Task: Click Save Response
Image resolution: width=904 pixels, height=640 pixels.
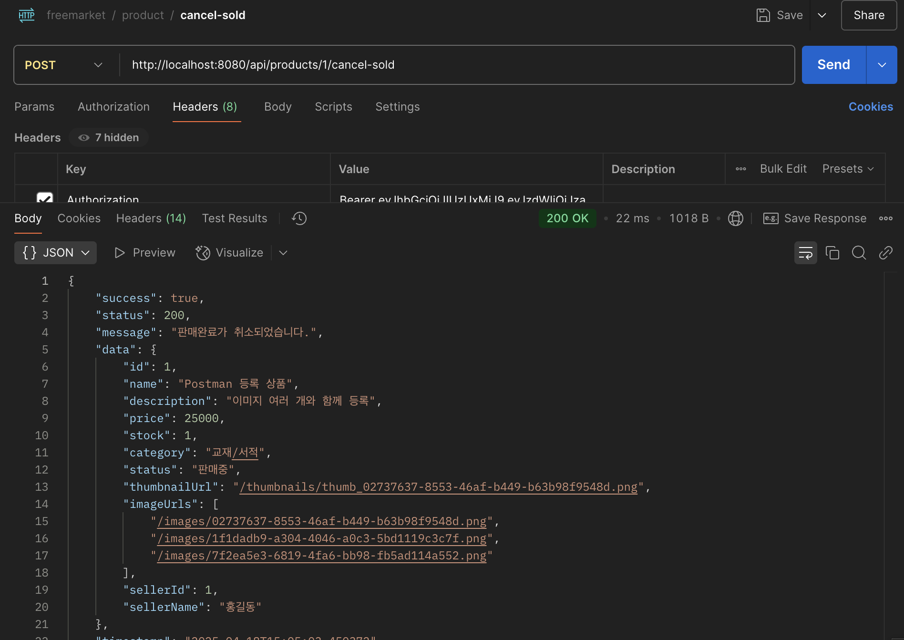Action: pyautogui.click(x=815, y=218)
